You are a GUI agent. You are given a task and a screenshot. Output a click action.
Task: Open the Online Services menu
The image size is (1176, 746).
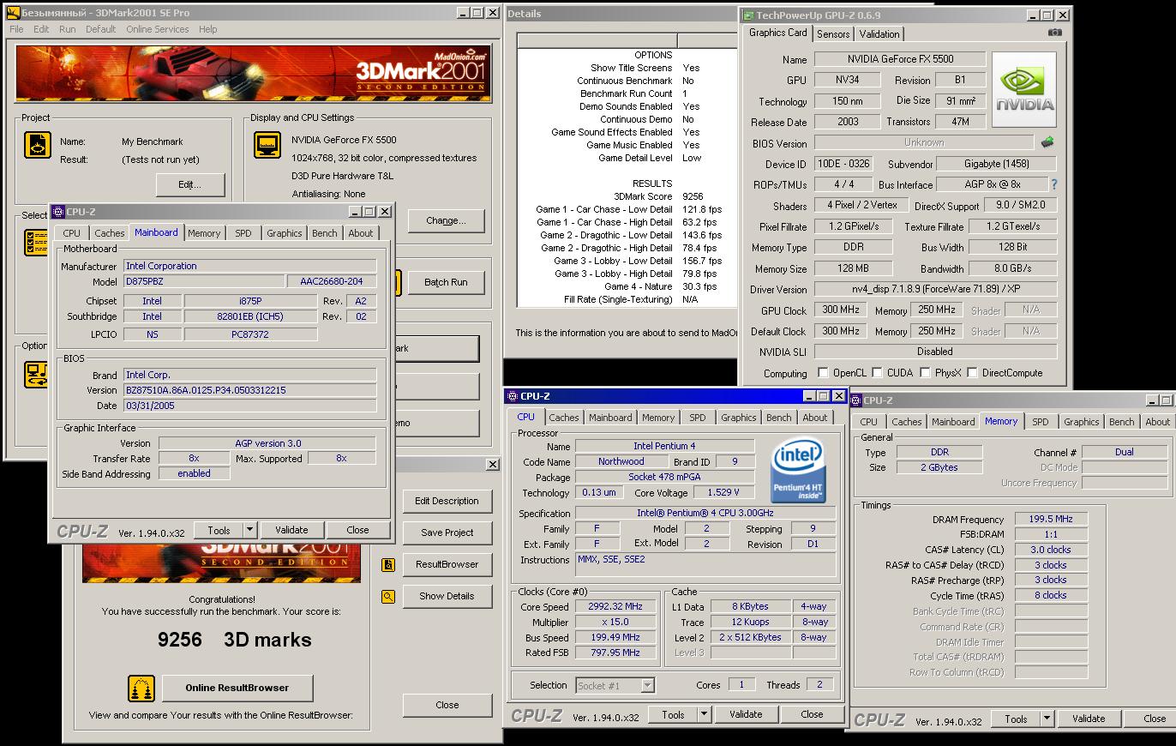pos(157,29)
